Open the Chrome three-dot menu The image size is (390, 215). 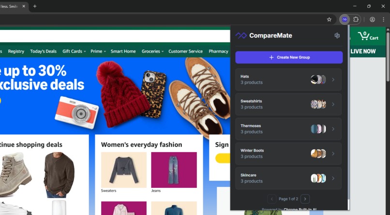383,19
